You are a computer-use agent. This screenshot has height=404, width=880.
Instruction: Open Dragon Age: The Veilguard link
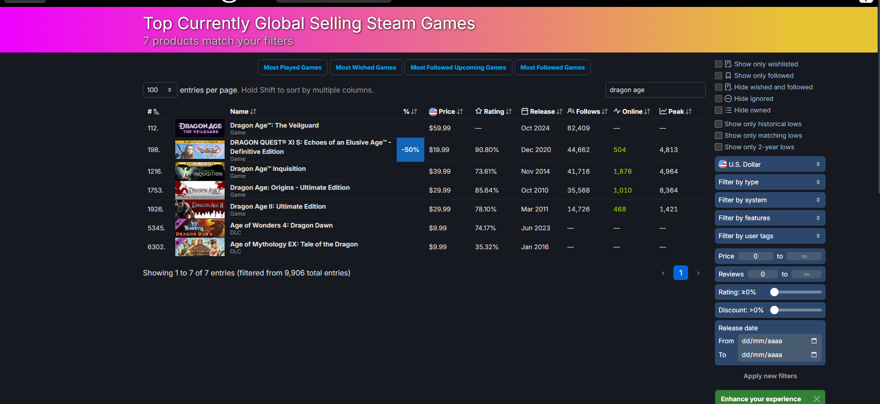(274, 125)
